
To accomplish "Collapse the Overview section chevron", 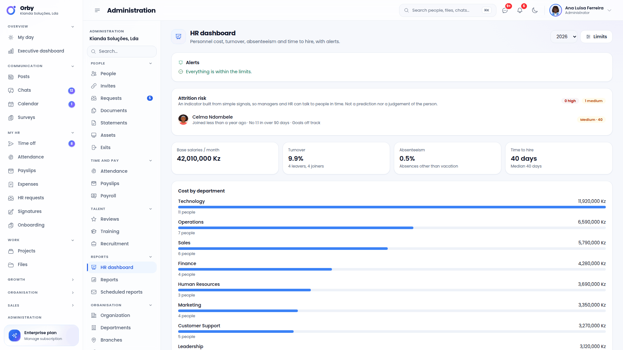I will 73,27.
